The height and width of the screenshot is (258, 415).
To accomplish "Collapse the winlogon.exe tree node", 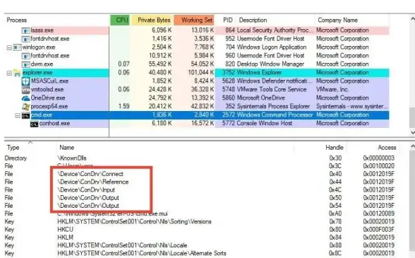I will (8, 48).
